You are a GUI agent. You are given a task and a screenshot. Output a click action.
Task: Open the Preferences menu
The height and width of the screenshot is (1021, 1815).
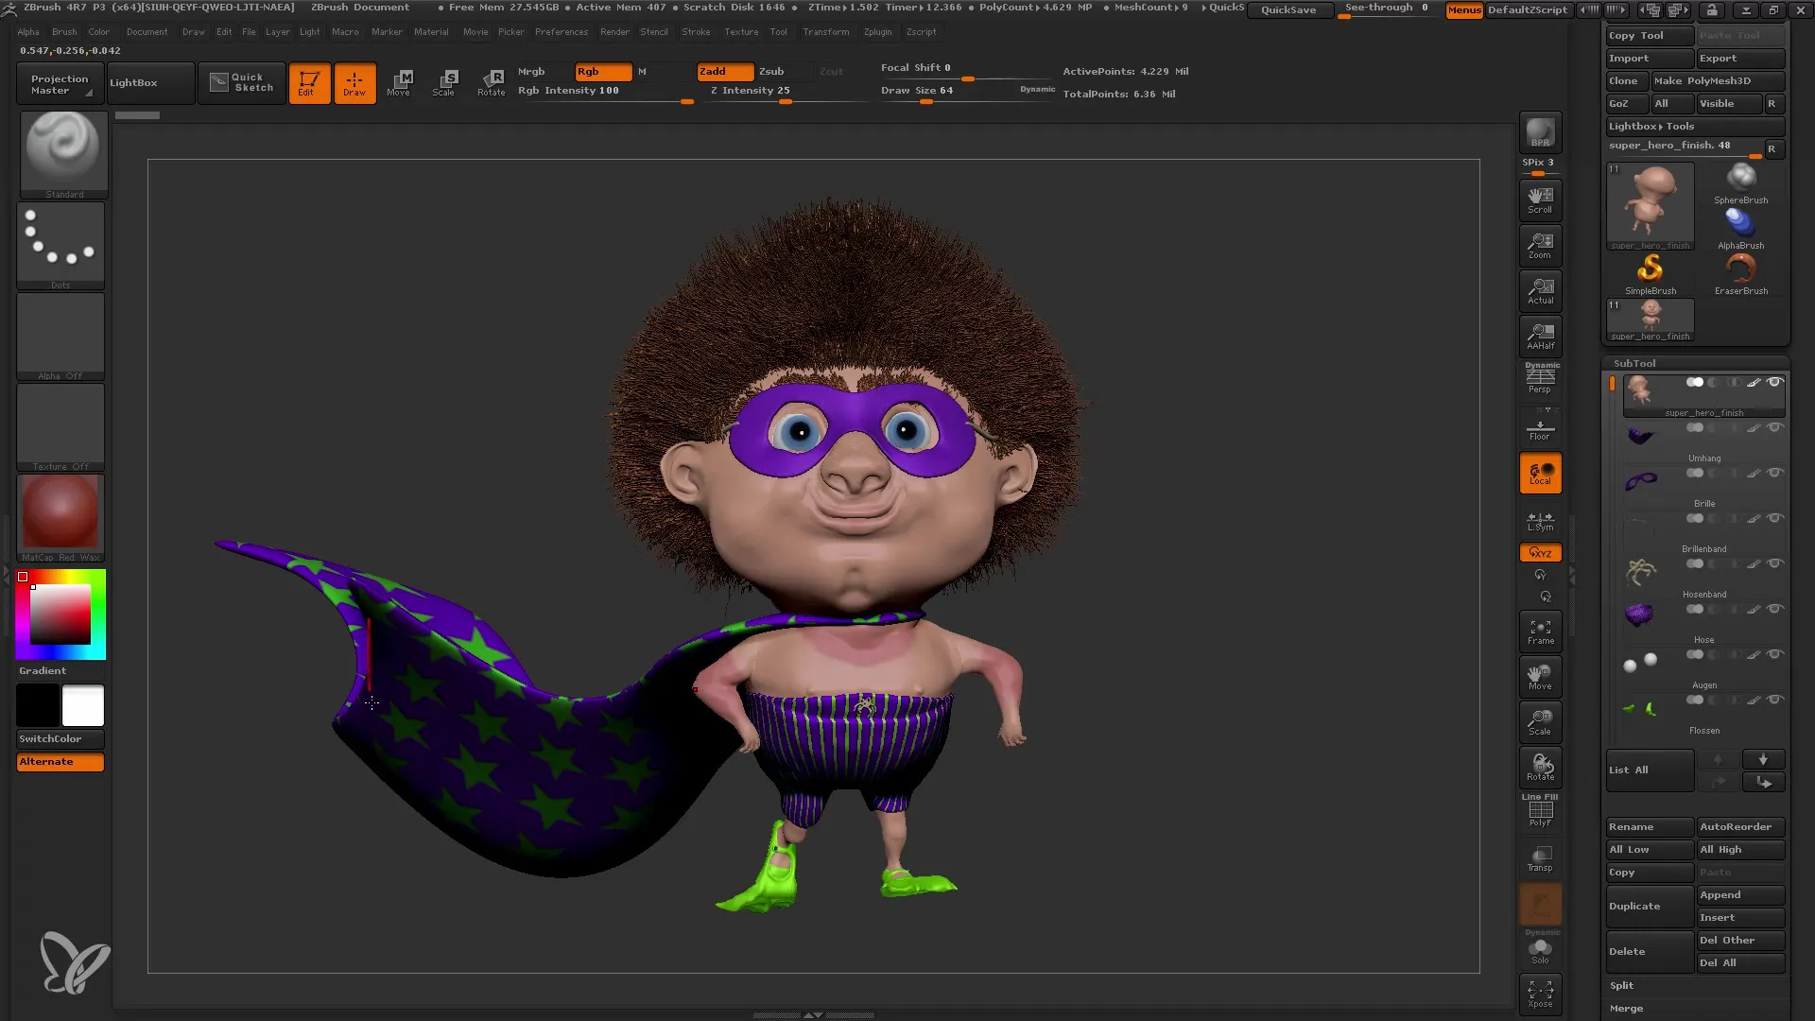[x=559, y=31]
